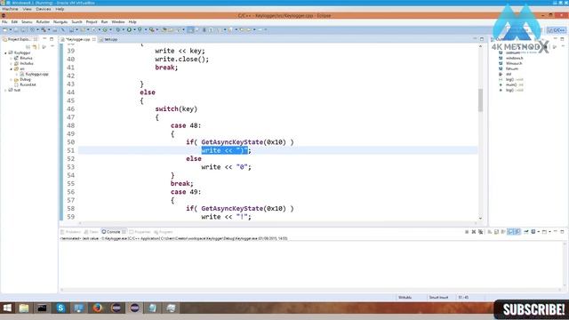Open the Navigate menu

click(x=60, y=22)
